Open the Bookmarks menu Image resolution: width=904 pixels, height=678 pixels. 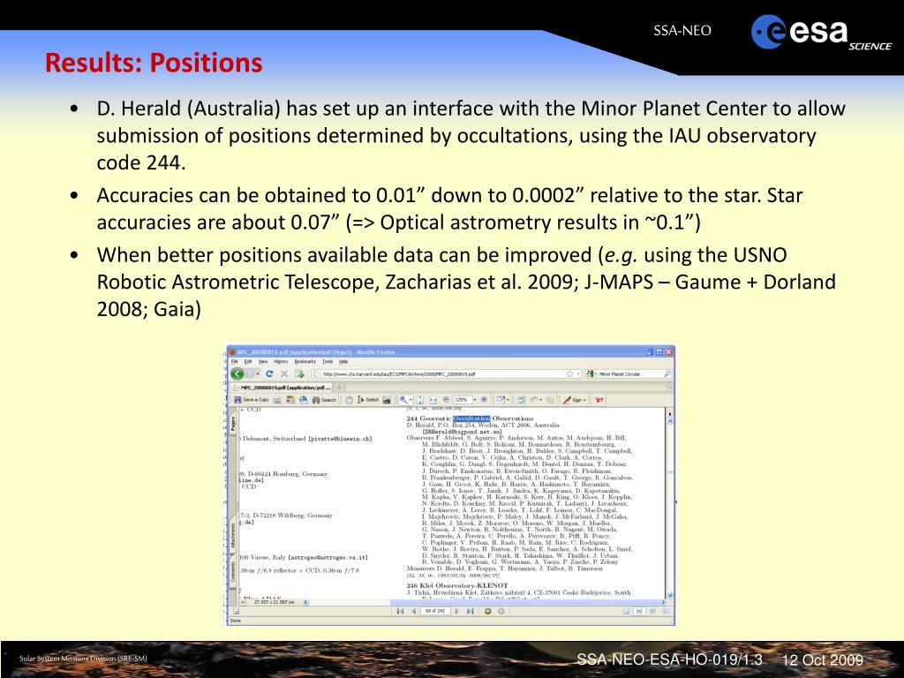coord(305,361)
